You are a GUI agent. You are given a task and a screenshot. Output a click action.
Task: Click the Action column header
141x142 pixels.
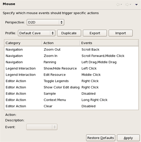coord(61,43)
